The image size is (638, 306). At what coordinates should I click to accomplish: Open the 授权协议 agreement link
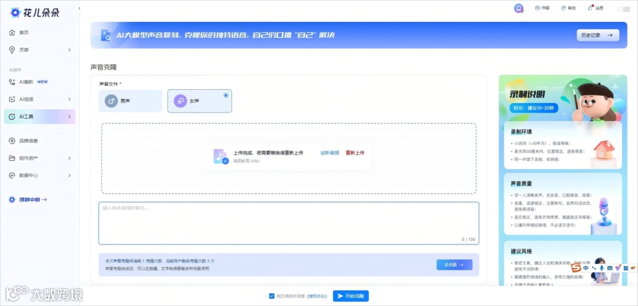[317, 296]
